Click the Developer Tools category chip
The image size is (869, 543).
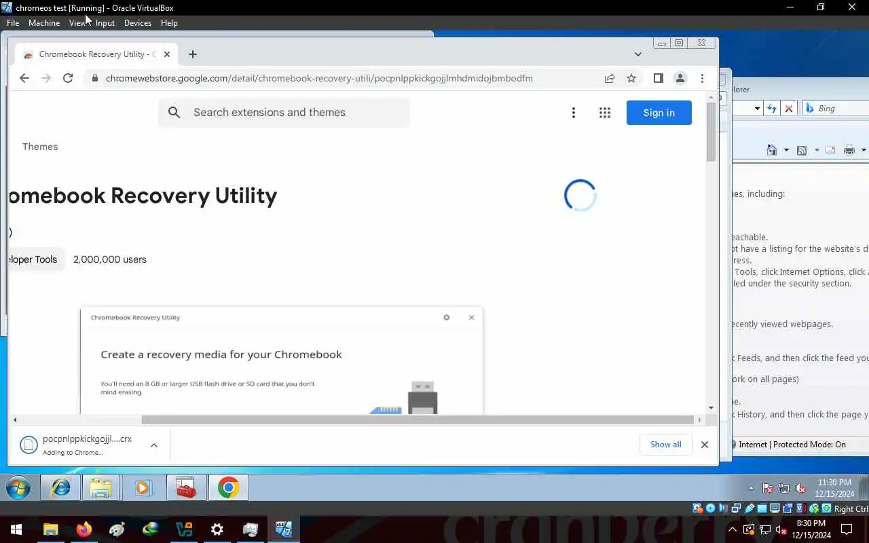[x=35, y=259]
